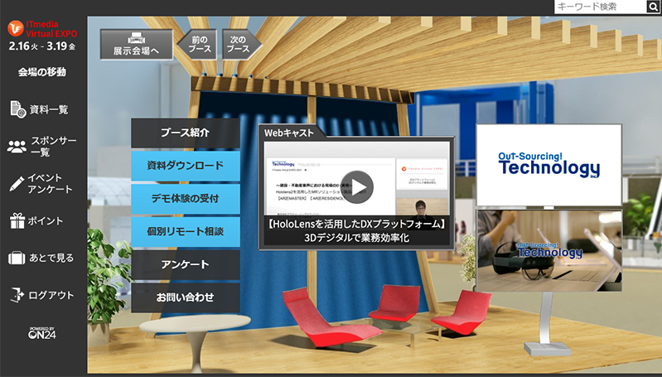Play the Webキャスト video
Screen dimensions: 662x377
point(358,186)
